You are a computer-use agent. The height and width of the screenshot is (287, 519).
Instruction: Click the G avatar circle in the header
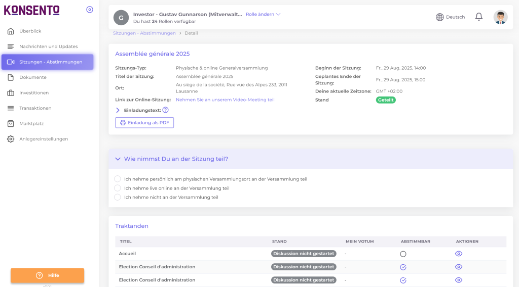pos(121,18)
